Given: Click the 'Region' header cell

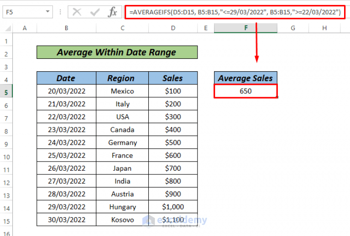Looking at the screenshot, I should pyautogui.click(x=122, y=78).
